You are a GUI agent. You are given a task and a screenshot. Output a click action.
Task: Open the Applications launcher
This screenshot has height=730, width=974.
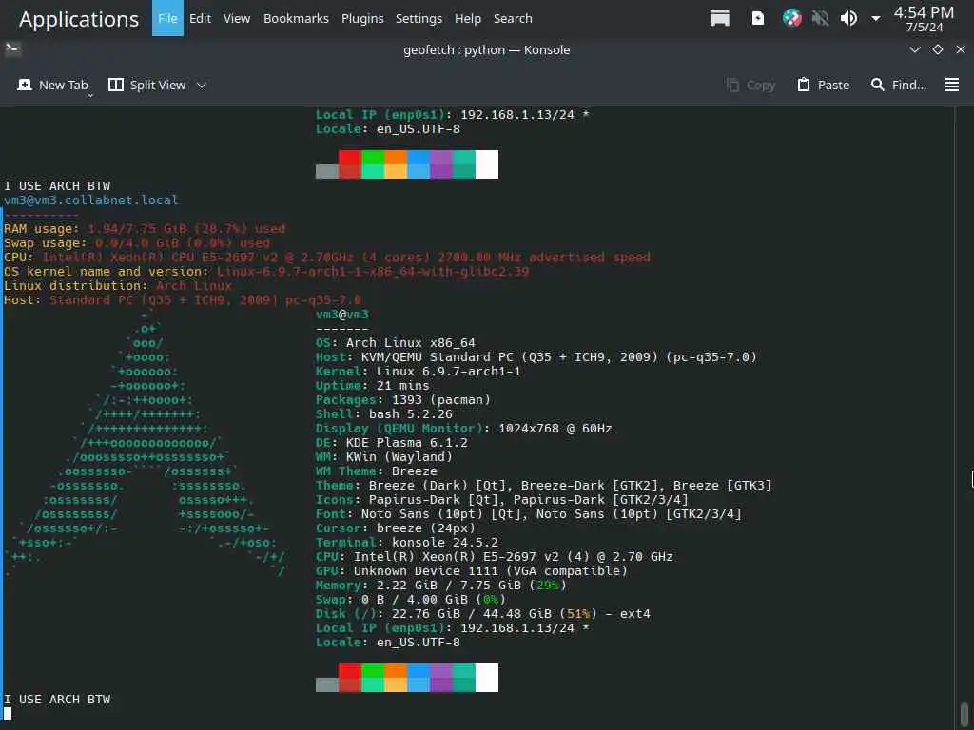click(79, 19)
